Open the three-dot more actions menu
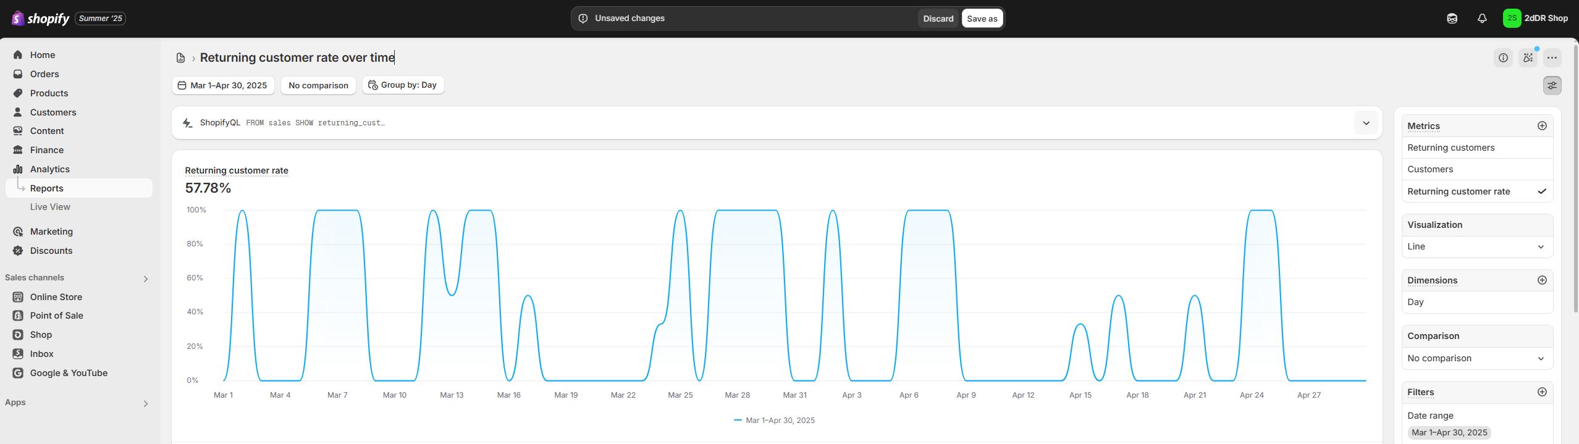The image size is (1579, 444). tap(1552, 58)
